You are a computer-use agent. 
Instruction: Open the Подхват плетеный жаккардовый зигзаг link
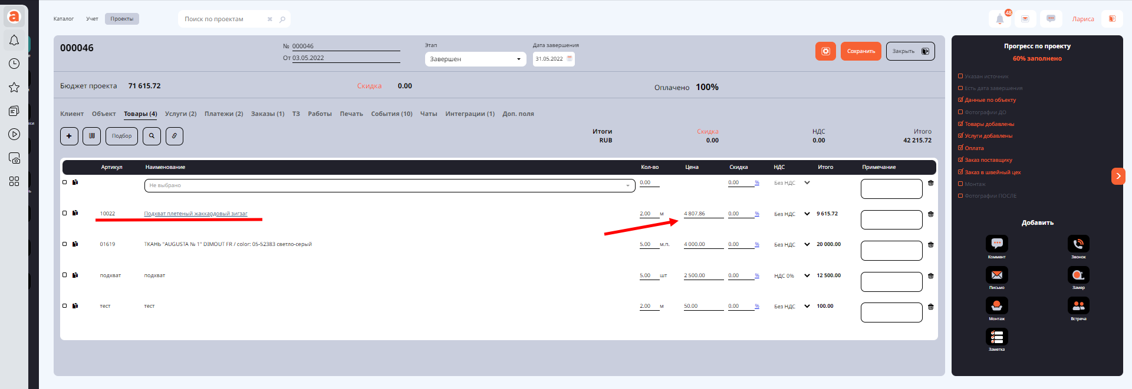(x=196, y=214)
